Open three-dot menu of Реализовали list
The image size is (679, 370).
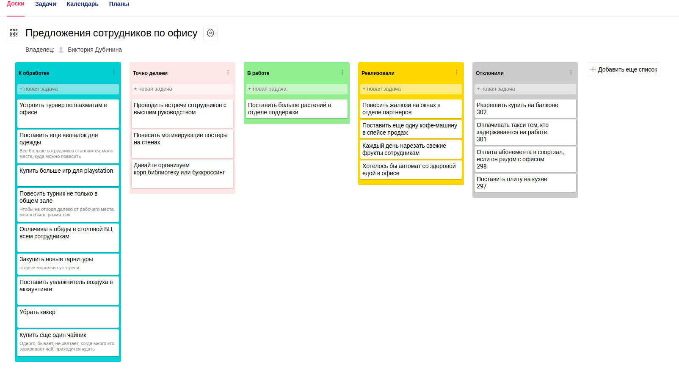coord(456,72)
